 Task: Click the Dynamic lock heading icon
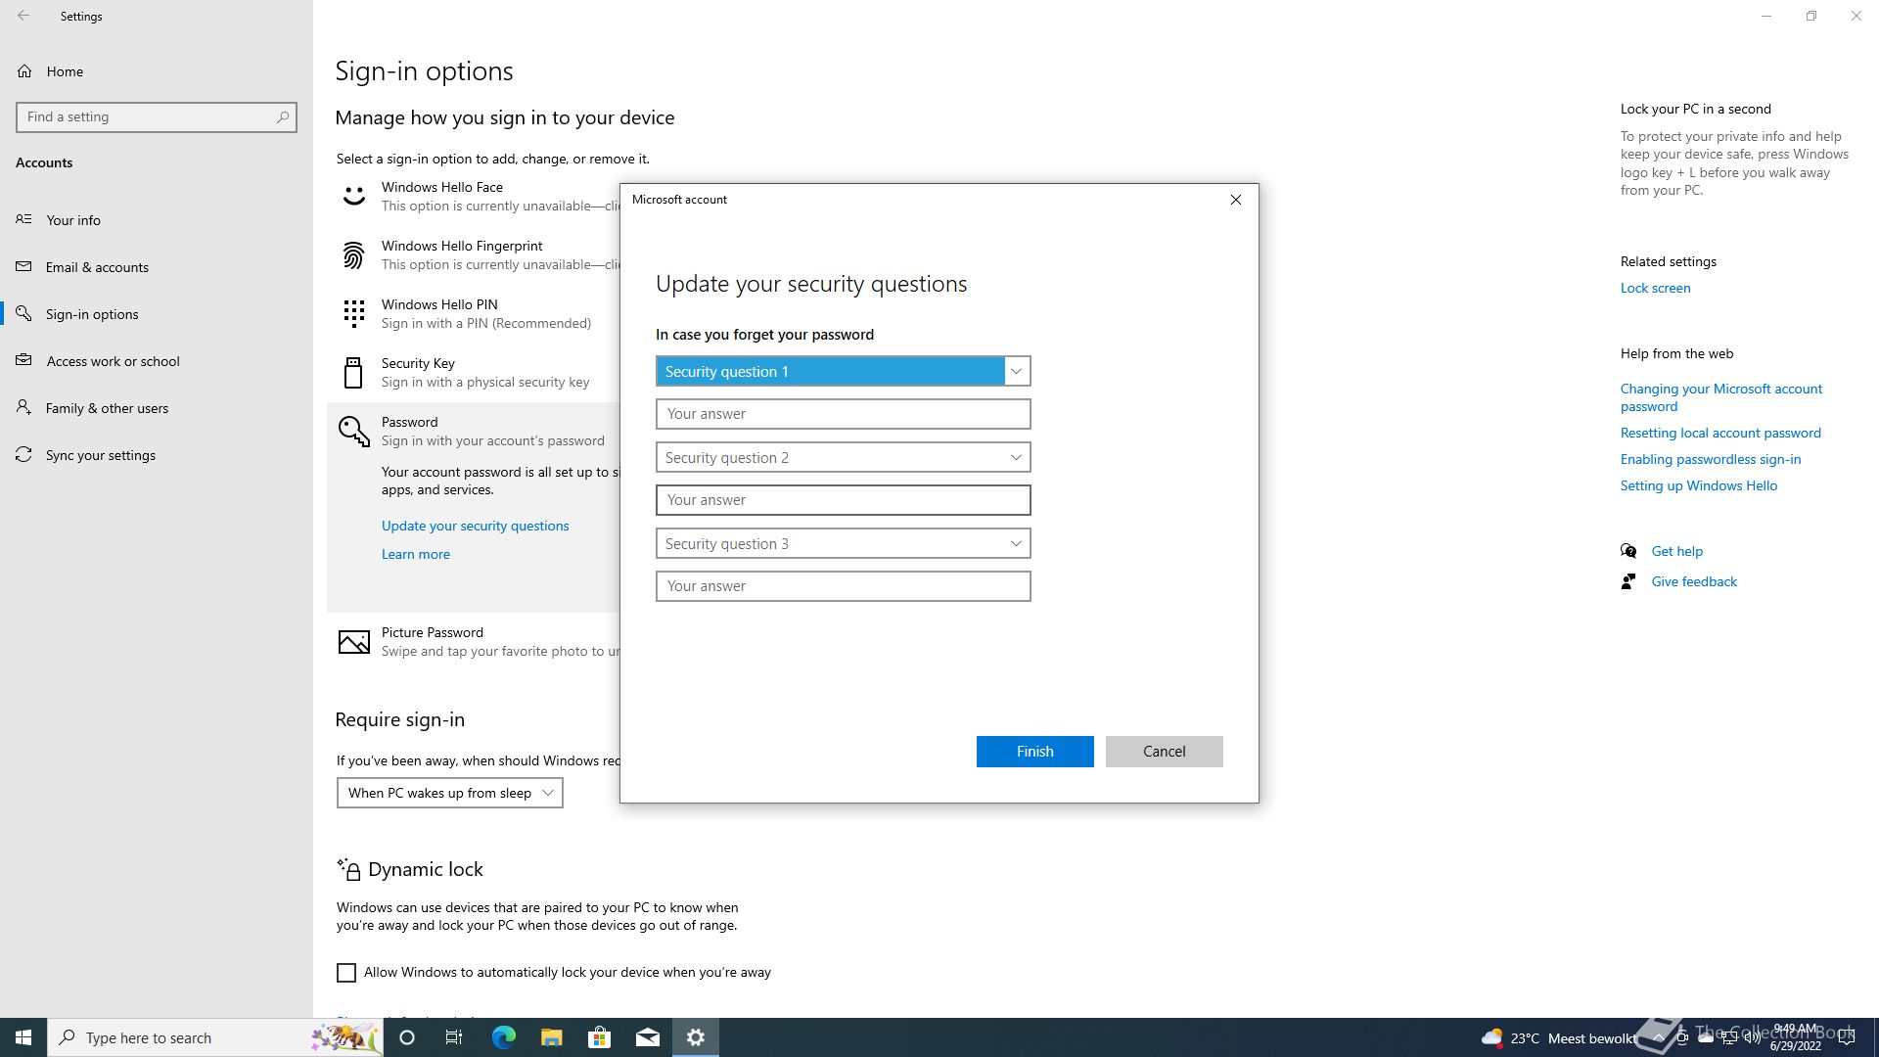pos(348,868)
